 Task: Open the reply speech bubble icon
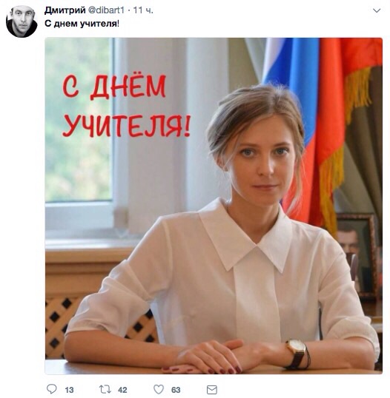pos(52,389)
